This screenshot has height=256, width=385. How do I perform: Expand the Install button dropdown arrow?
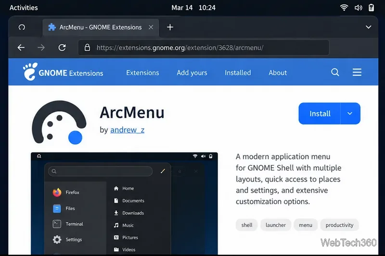350,114
